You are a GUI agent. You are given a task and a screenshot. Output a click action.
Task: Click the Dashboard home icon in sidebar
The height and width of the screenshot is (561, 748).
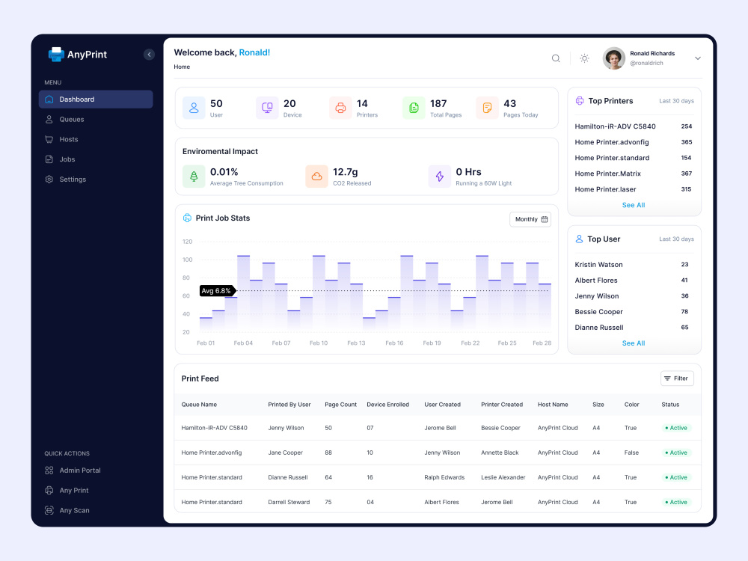49,99
